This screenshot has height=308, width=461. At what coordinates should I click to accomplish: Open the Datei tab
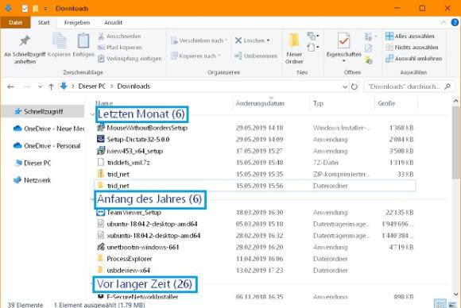(x=16, y=22)
